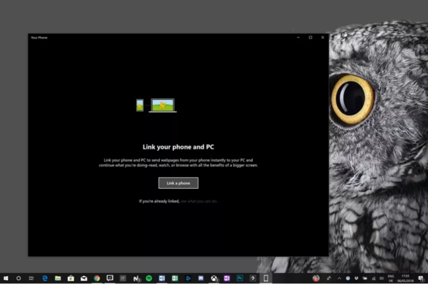Open the Action Center notifications icon

421,278
